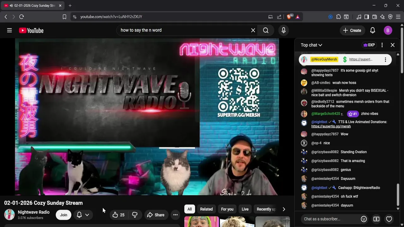Select the All filter chip
This screenshot has width=404, height=227.
click(x=189, y=209)
